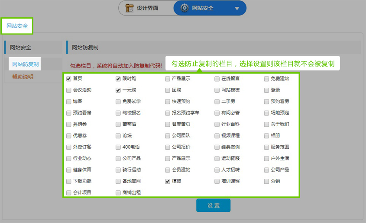The height and width of the screenshot is (223, 366).
Task: Disable the 一元购 checkbox
Action: [118, 90]
